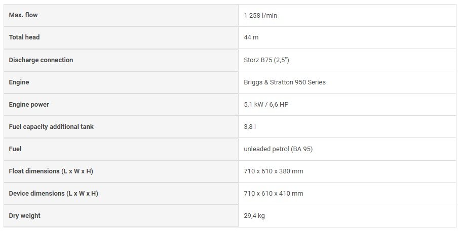Click the 'Dry weight' row label

pyautogui.click(x=24, y=215)
